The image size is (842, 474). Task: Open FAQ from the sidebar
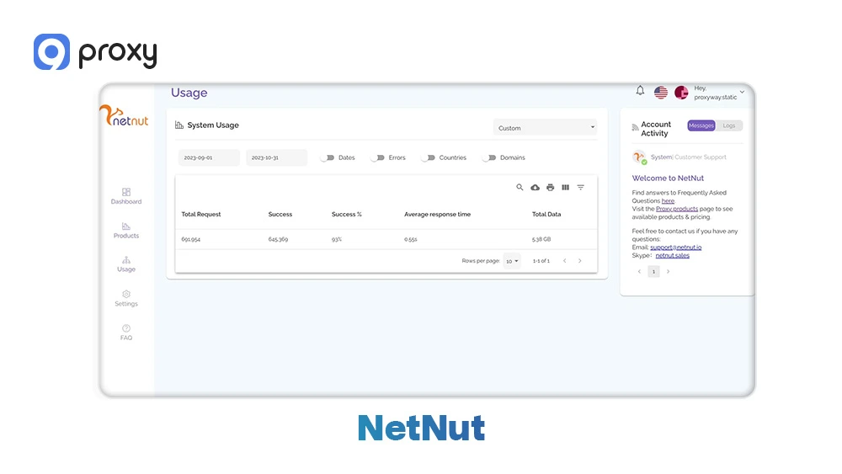126,333
